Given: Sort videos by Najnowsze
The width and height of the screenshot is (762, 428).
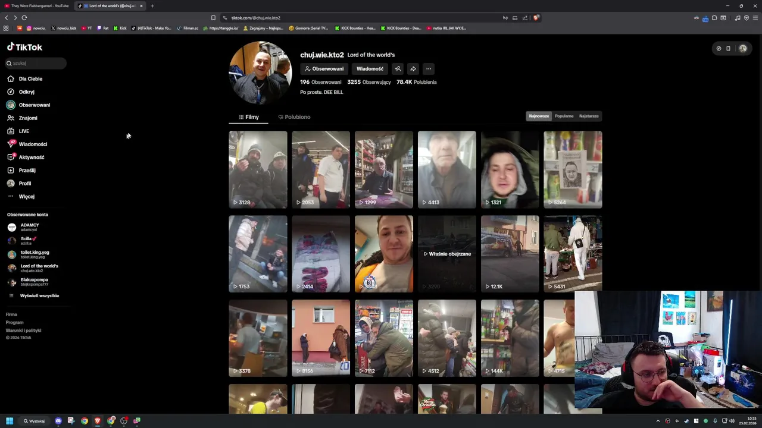Looking at the screenshot, I should [539, 116].
